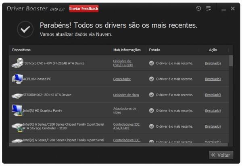Open the options menu list icon
Image resolution: width=242 pixels, height=166 pixels.
tap(209, 8)
